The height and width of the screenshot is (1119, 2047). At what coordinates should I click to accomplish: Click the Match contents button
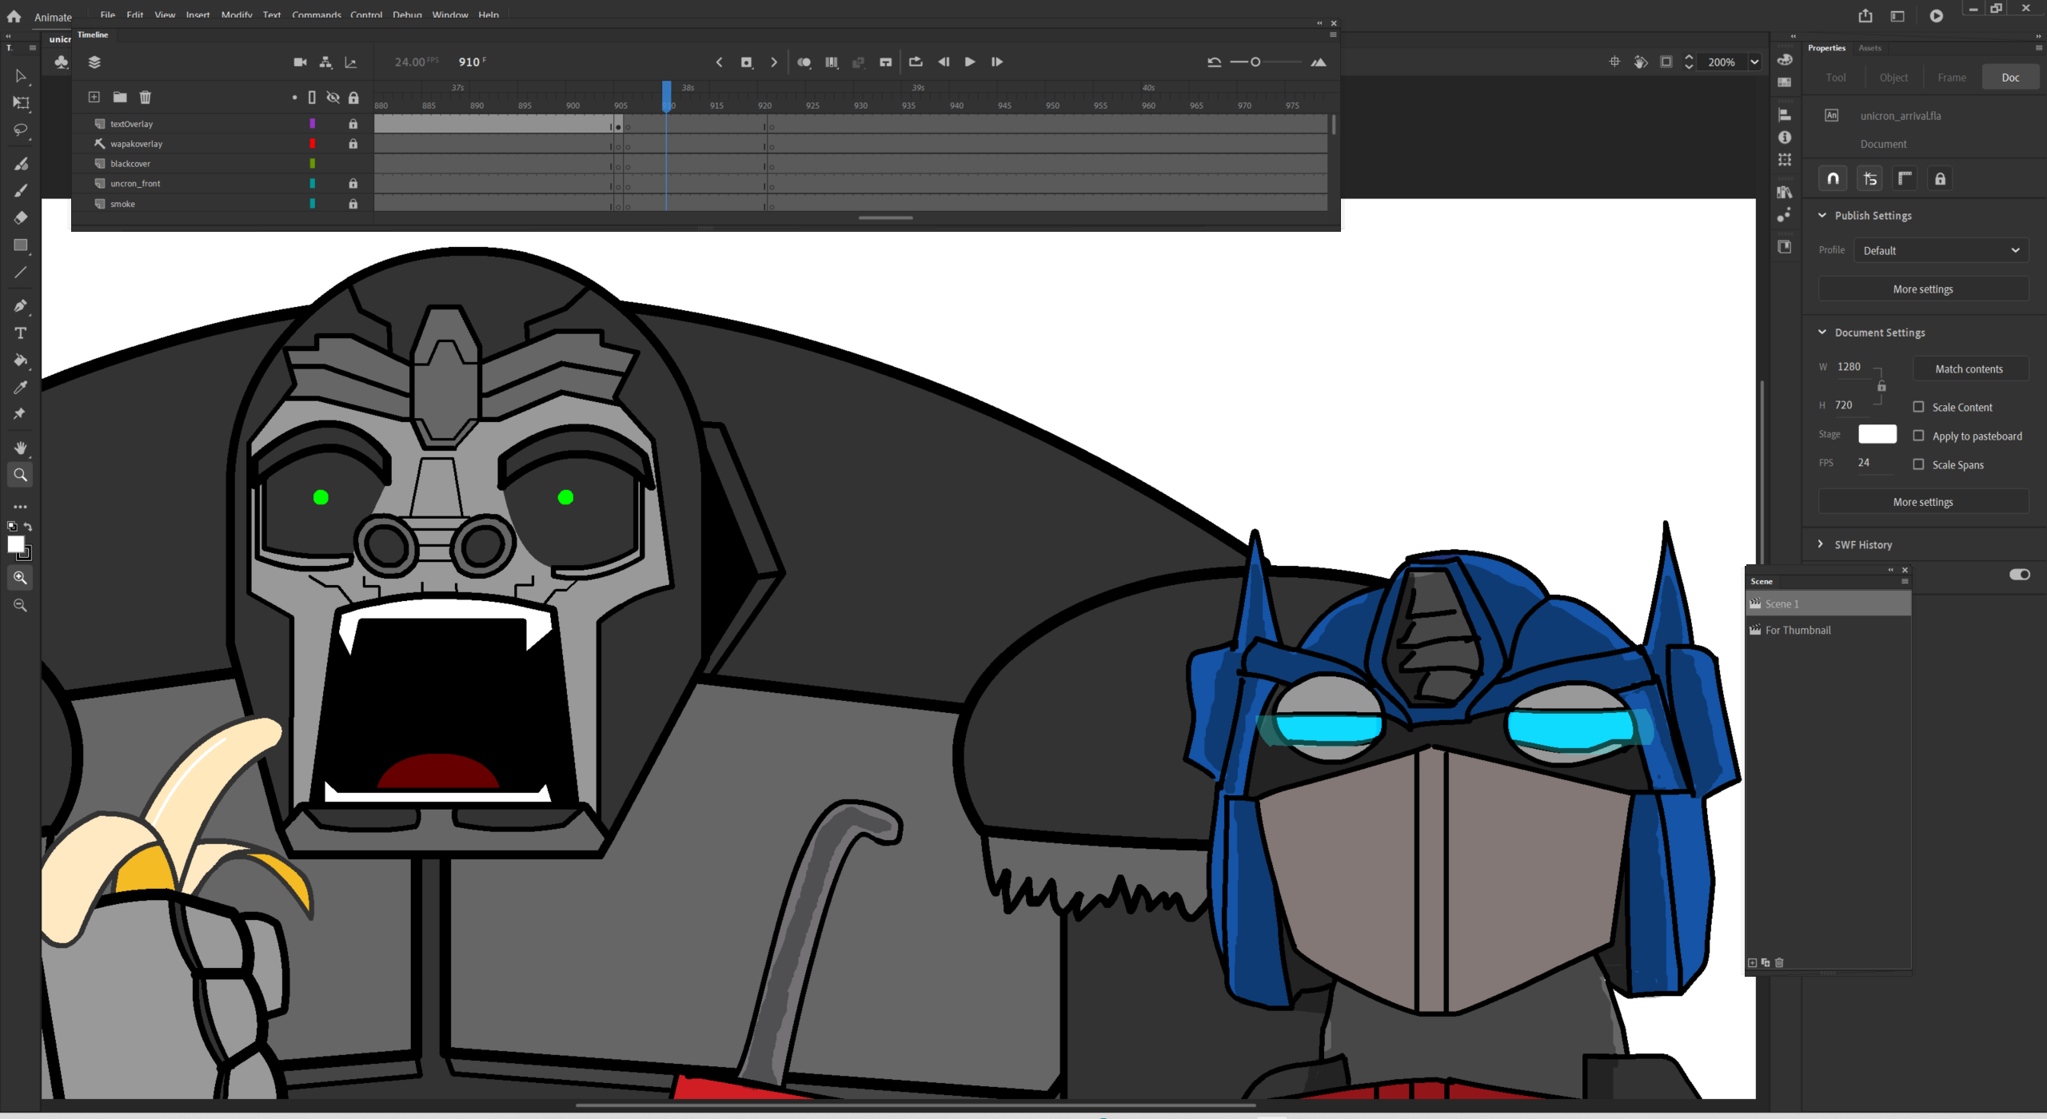tap(1969, 369)
